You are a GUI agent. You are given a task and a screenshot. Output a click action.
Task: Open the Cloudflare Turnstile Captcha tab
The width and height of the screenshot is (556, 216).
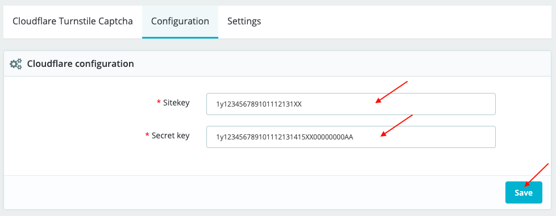[73, 21]
